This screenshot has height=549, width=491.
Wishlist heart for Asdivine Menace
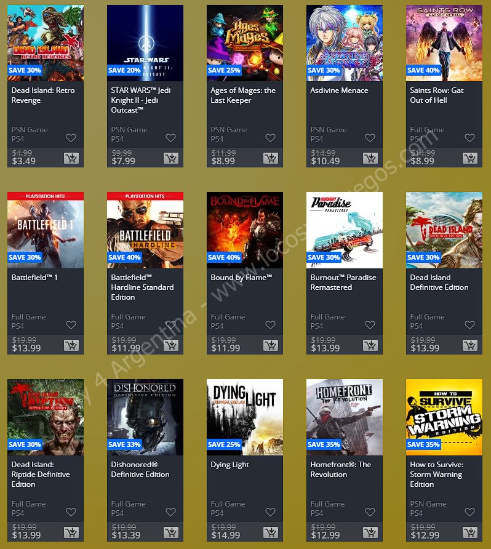(370, 138)
